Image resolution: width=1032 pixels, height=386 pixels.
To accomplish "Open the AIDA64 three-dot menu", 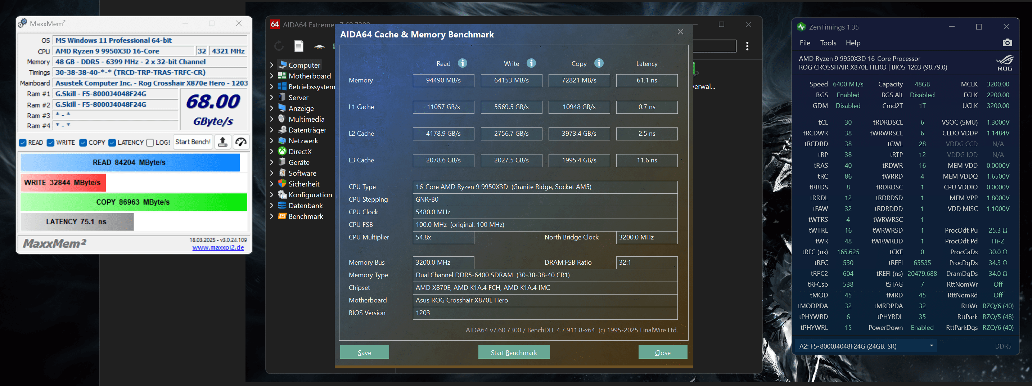I will pos(747,46).
